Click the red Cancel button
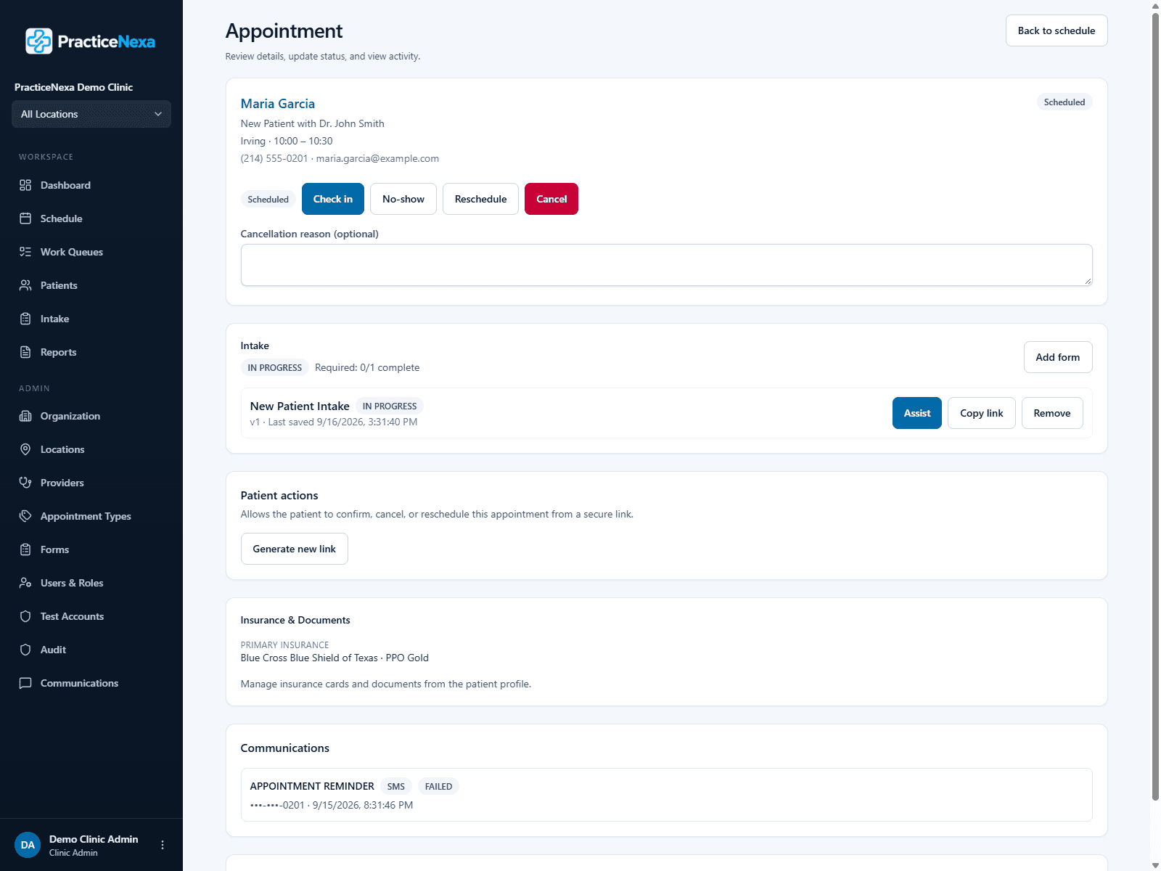Viewport: 1161px width, 871px height. pyautogui.click(x=551, y=199)
